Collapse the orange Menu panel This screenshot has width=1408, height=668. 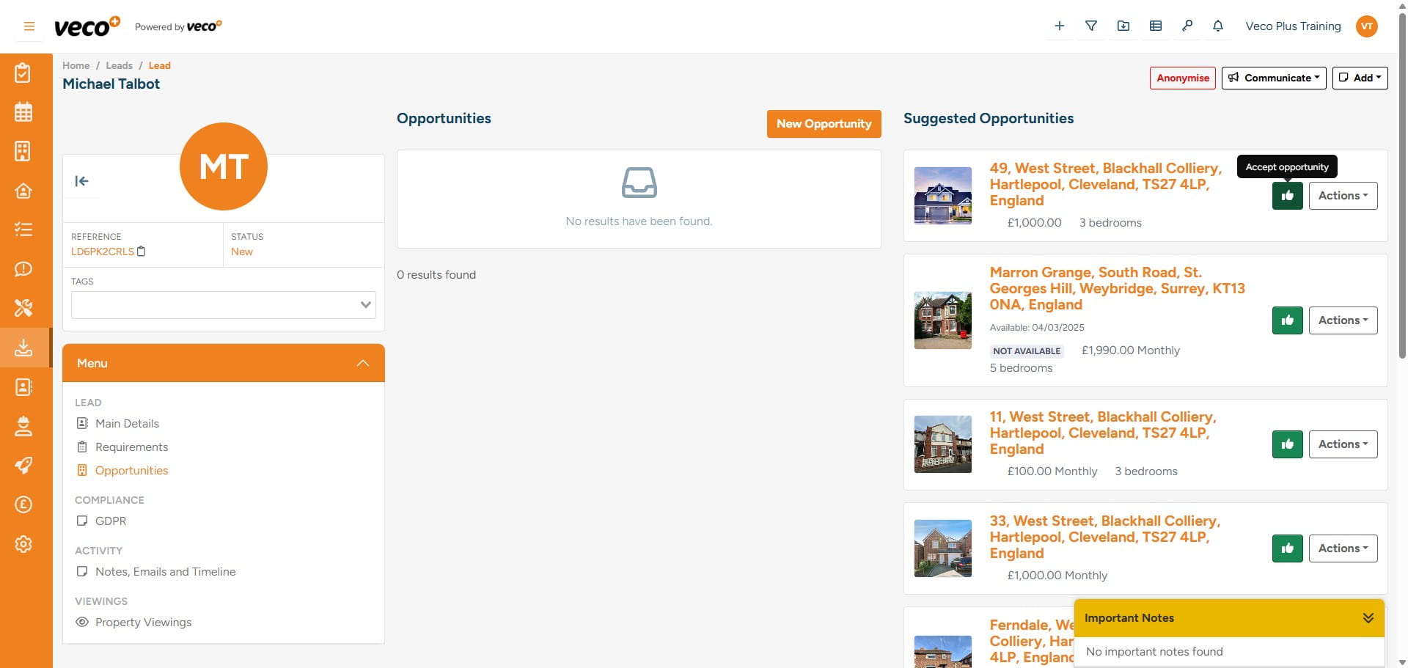362,362
